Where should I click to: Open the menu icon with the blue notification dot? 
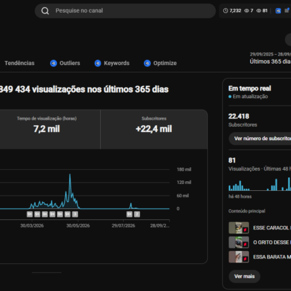tap(287, 10)
